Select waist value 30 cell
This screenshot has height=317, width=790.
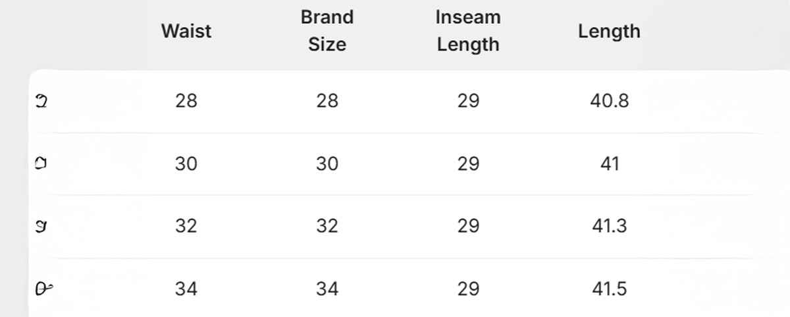coord(186,163)
